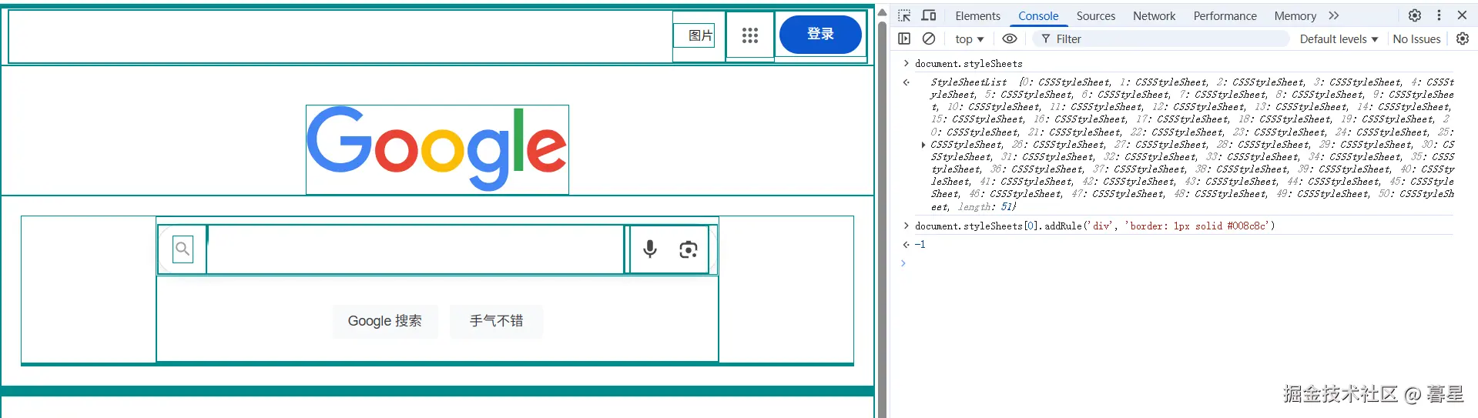Focus the Google search text field
Image resolution: width=1478 pixels, height=418 pixels.
415,249
